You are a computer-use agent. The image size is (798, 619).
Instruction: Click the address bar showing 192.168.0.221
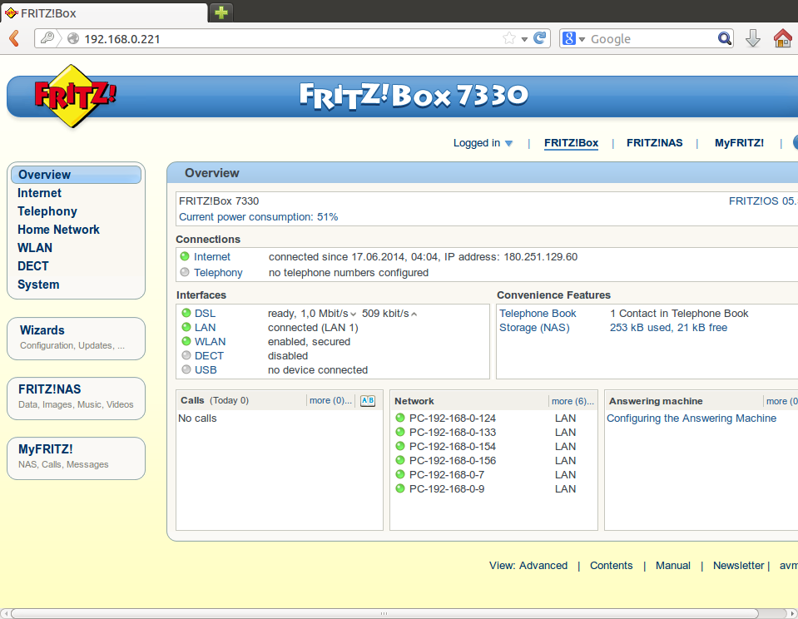click(x=283, y=39)
